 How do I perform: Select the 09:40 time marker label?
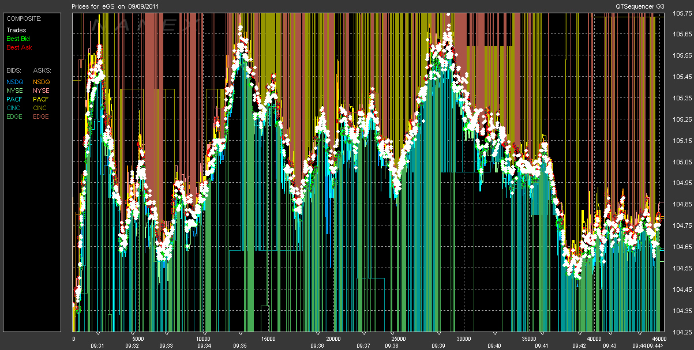494,345
